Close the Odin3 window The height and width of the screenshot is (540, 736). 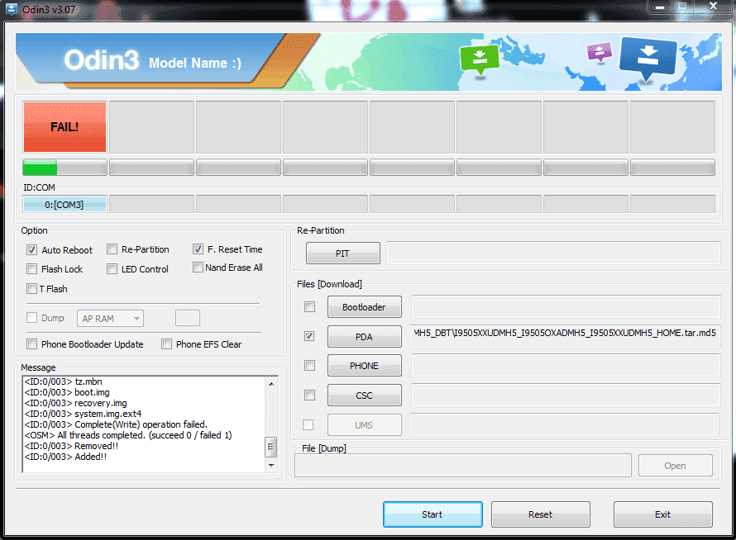point(713,7)
